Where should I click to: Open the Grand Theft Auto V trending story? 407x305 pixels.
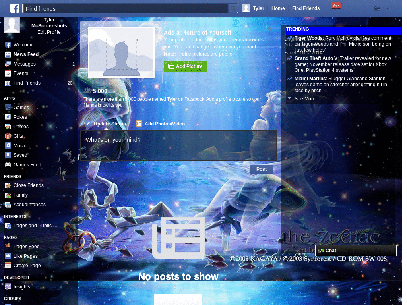point(343,64)
